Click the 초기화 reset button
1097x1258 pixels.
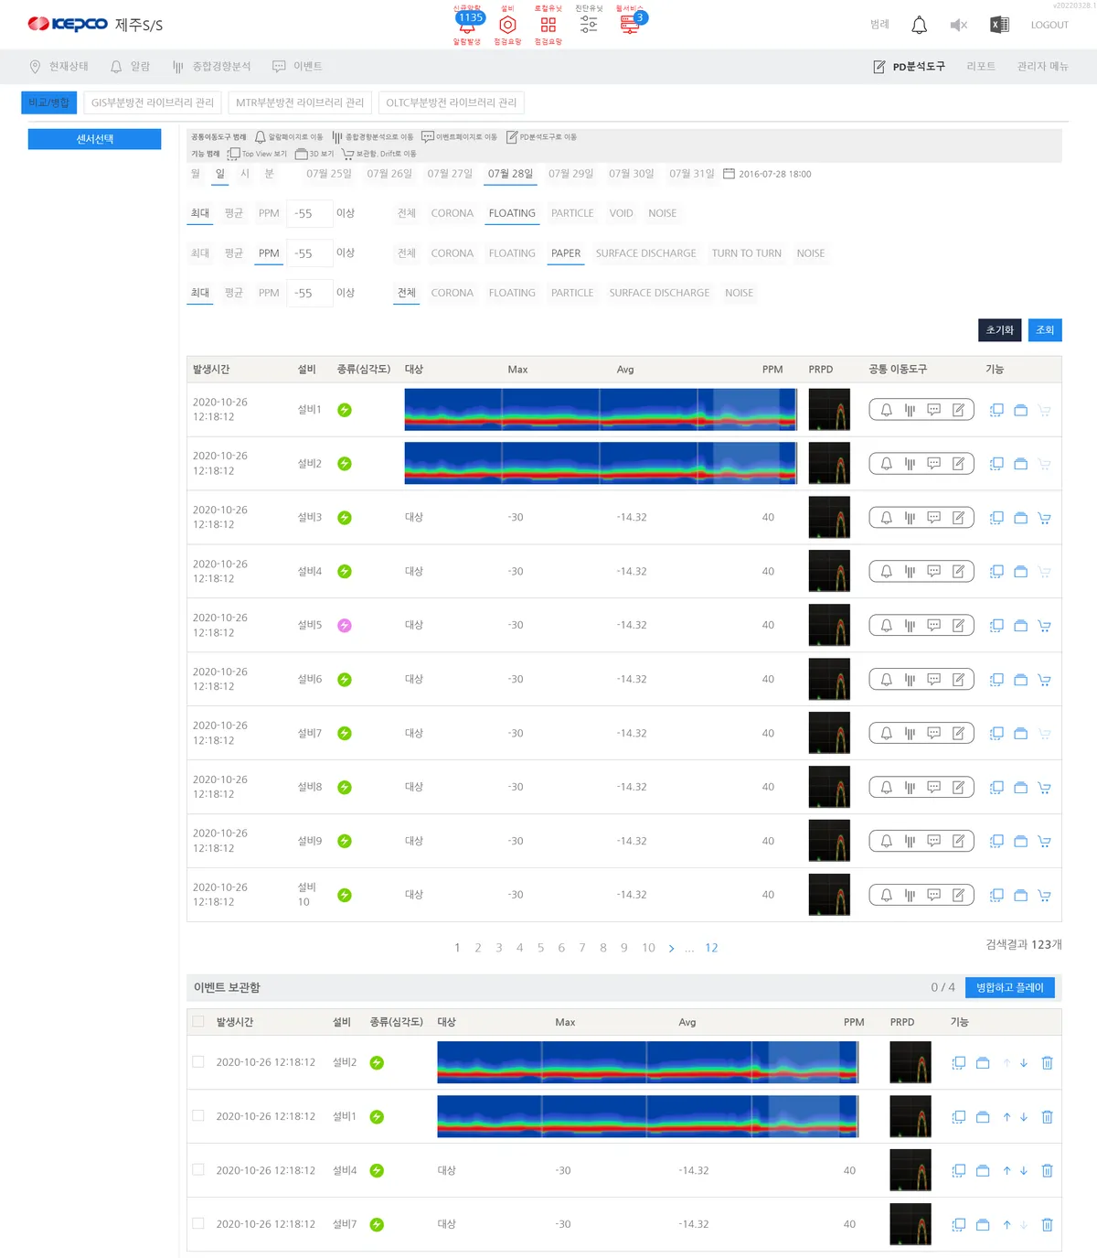(1000, 330)
